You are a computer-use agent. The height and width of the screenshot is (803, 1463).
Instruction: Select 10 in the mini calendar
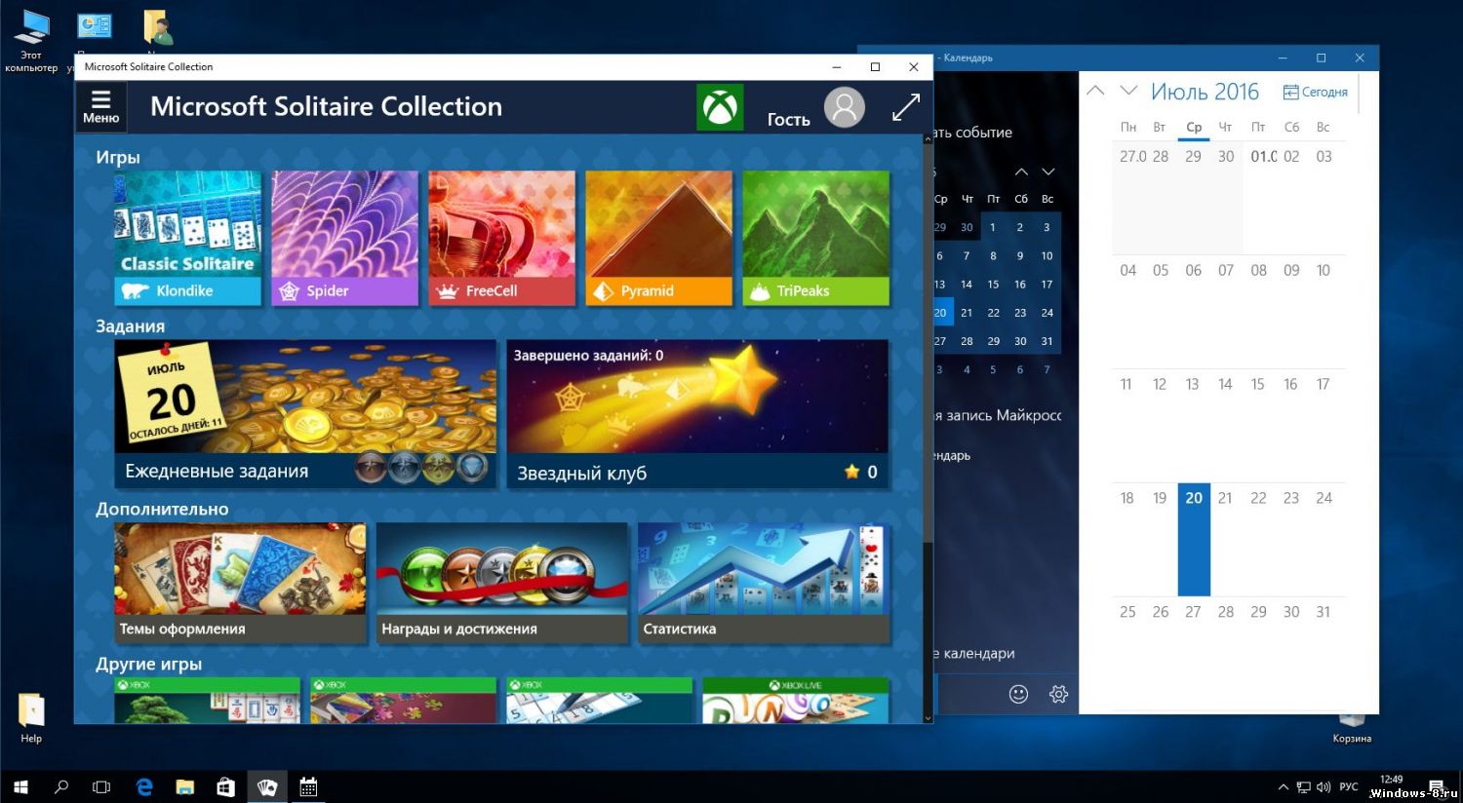click(1047, 256)
